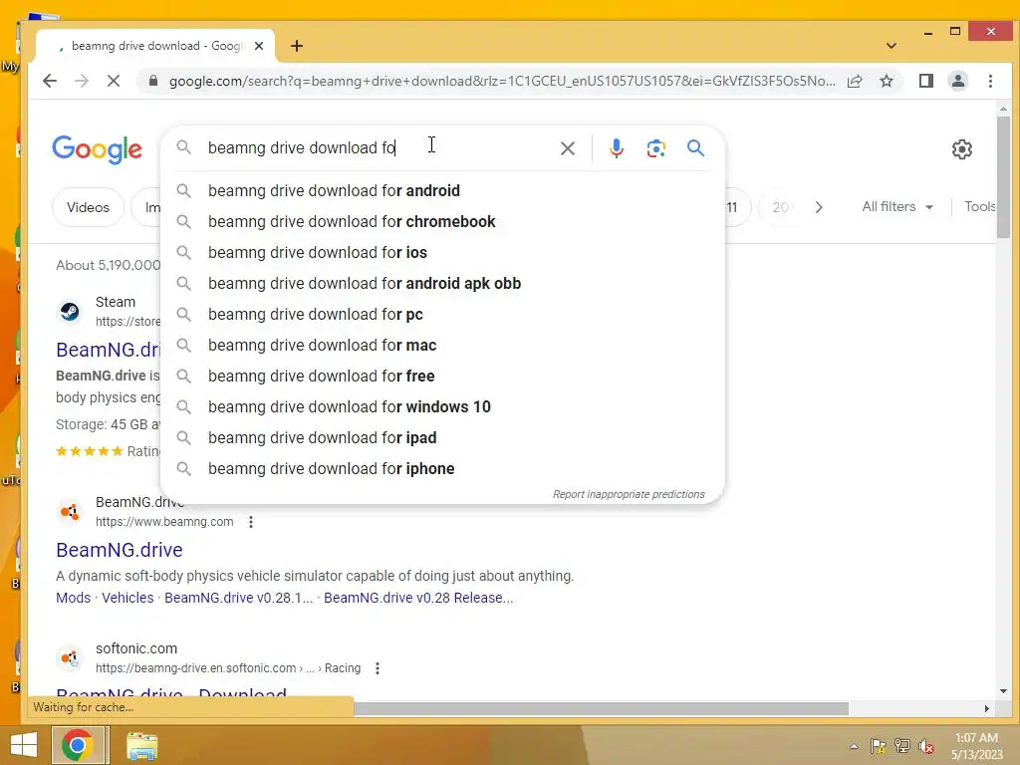Open the Mods sitelink

tap(73, 598)
